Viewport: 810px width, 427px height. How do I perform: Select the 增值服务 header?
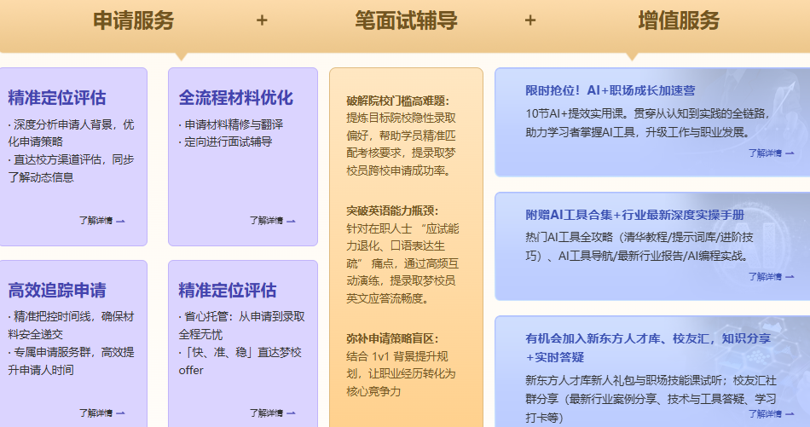pos(679,20)
